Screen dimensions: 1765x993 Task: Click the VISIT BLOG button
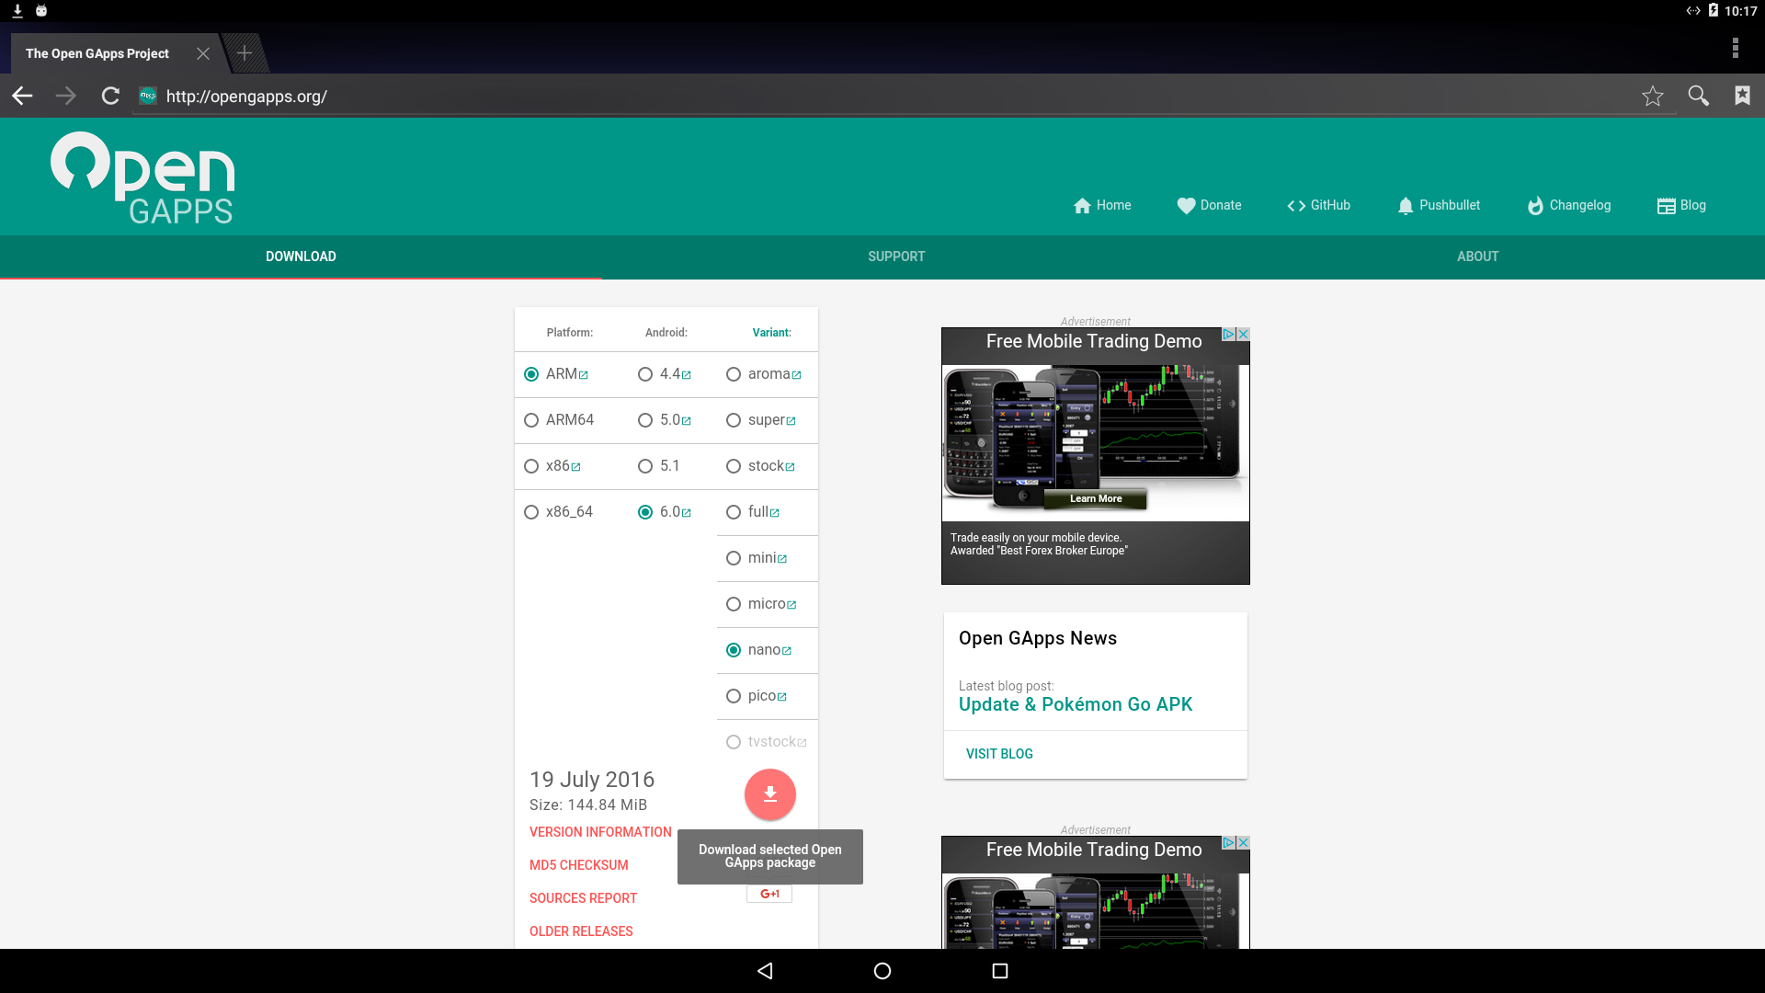999,753
